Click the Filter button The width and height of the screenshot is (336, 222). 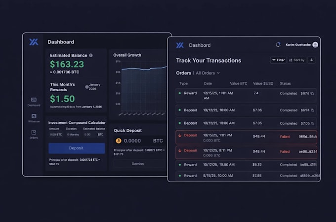278,60
